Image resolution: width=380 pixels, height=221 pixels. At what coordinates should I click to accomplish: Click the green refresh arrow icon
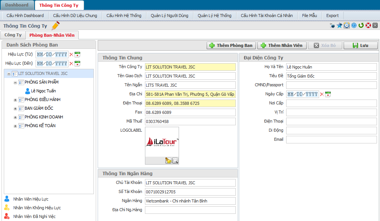[361, 25]
